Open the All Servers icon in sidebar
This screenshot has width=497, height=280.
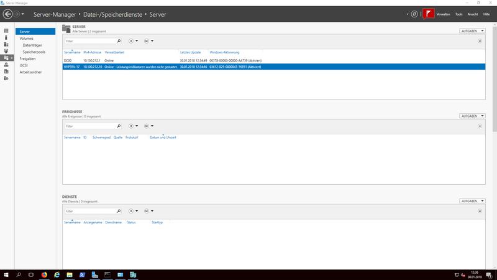[x=6, y=44]
